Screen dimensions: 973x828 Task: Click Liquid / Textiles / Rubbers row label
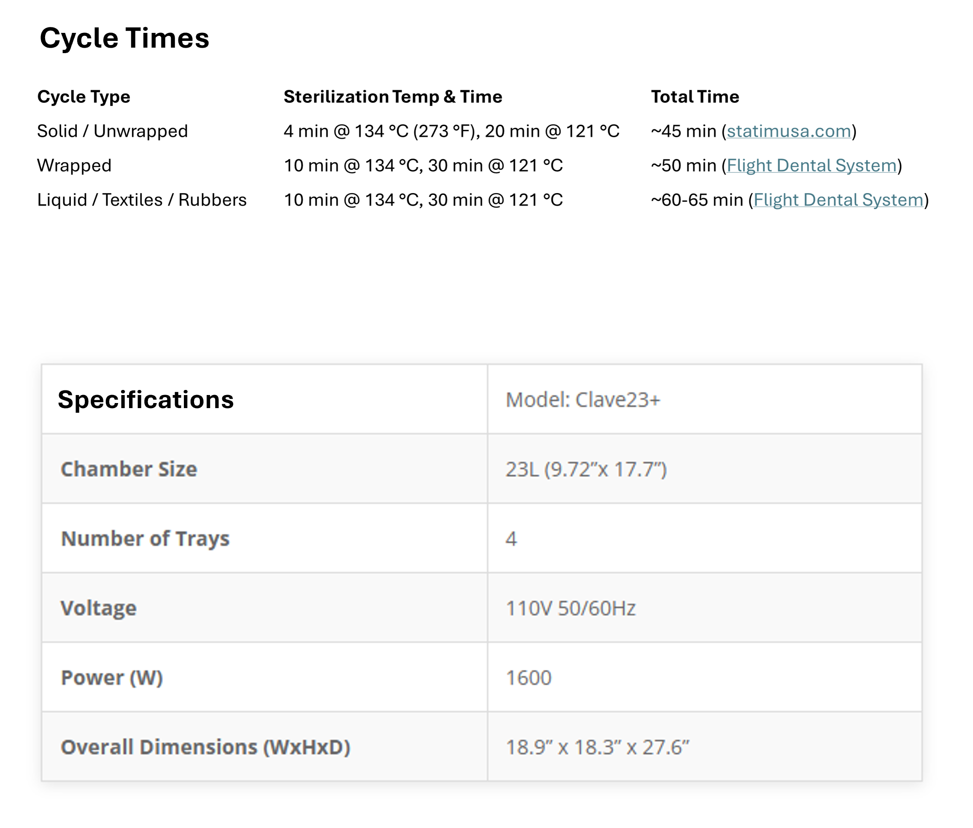click(141, 200)
